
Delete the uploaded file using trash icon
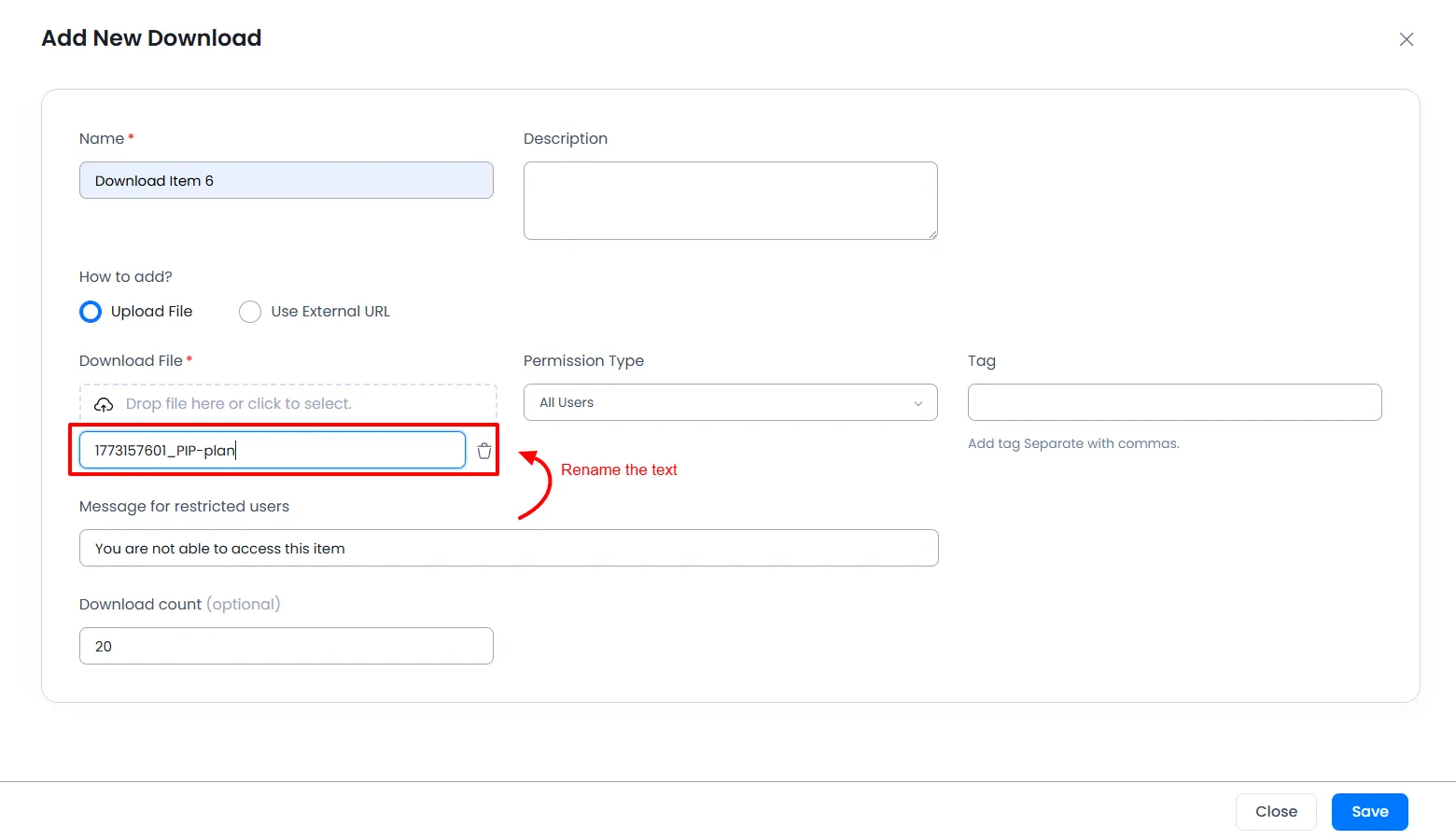click(x=484, y=451)
